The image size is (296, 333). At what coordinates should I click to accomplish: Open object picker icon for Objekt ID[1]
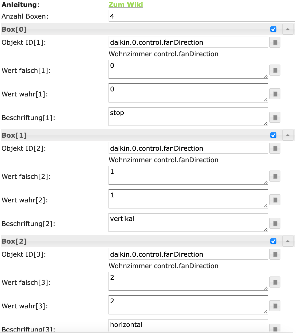(275, 42)
